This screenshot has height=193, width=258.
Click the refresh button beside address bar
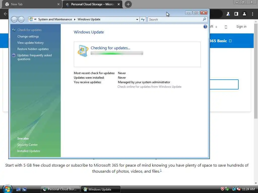(143, 20)
